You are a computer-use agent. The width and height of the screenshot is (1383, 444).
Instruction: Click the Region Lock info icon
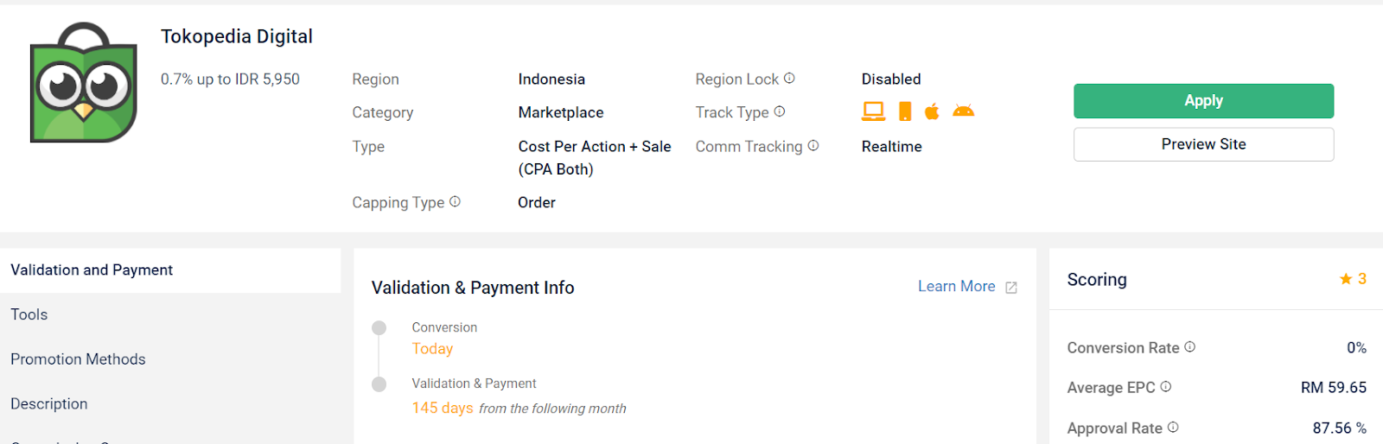(789, 79)
